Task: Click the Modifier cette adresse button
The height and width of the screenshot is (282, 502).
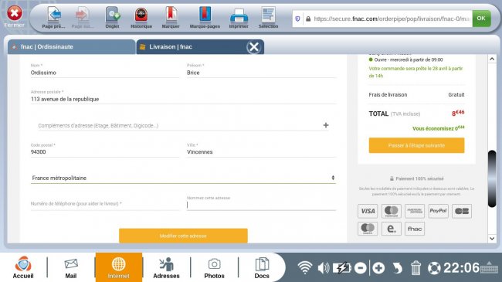Action: [x=183, y=236]
